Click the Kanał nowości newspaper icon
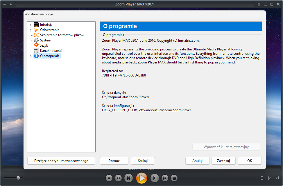Image resolution: width=283 pixels, height=186 pixels. (36, 50)
